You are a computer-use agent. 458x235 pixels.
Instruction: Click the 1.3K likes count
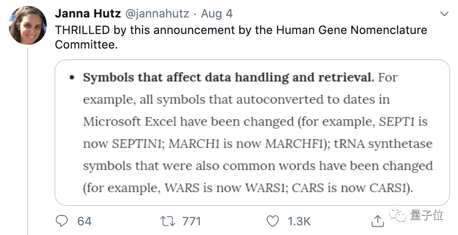point(299,221)
